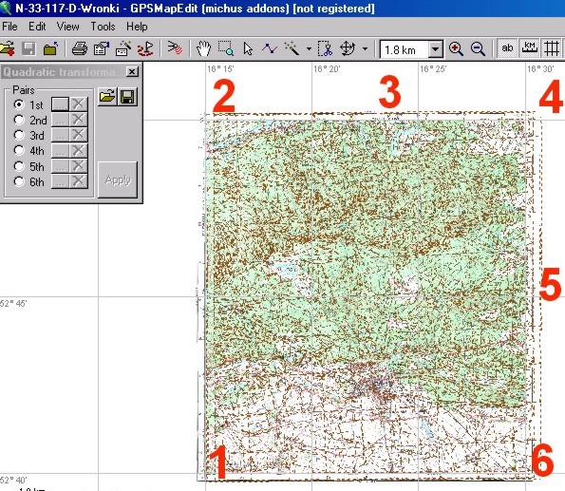
Task: Toggle the KM scale ruler button
Action: tap(529, 48)
